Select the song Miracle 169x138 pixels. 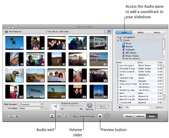[x=139, y=81]
